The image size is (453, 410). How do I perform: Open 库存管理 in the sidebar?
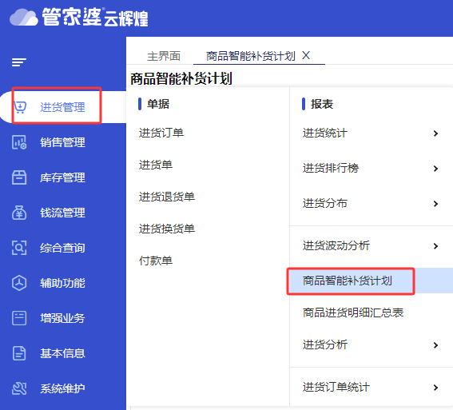click(62, 177)
